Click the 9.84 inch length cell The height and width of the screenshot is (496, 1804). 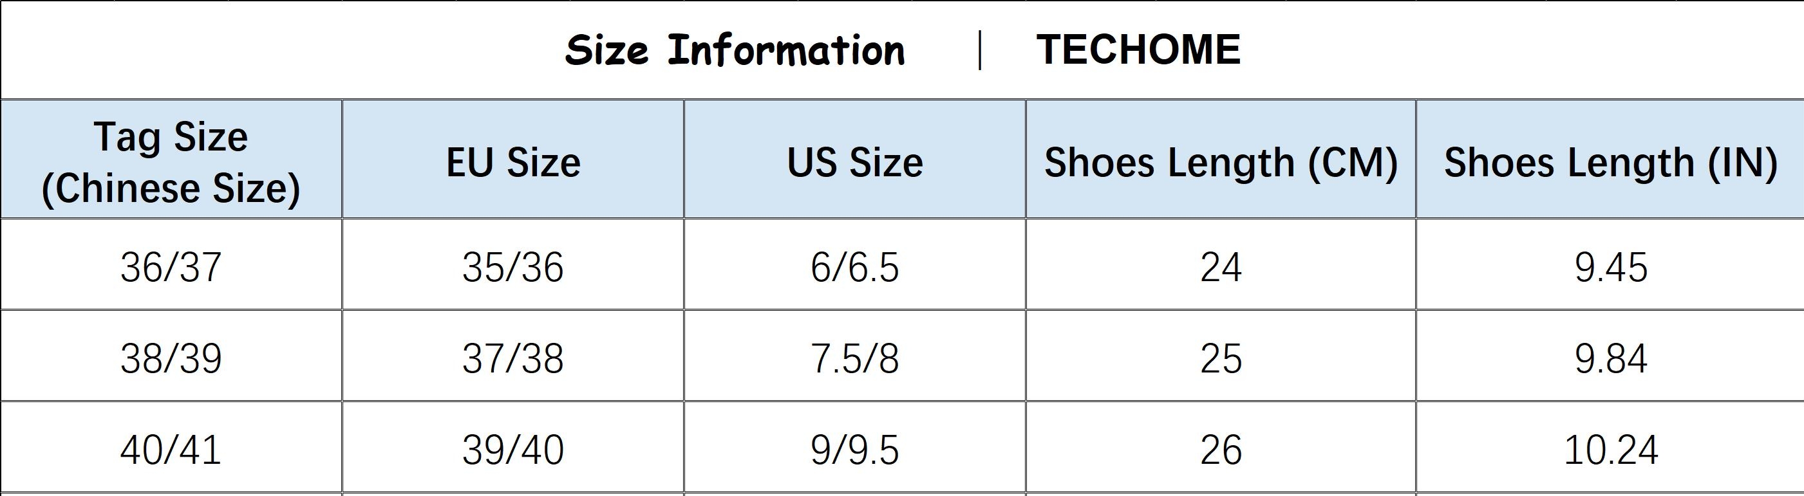(1610, 359)
